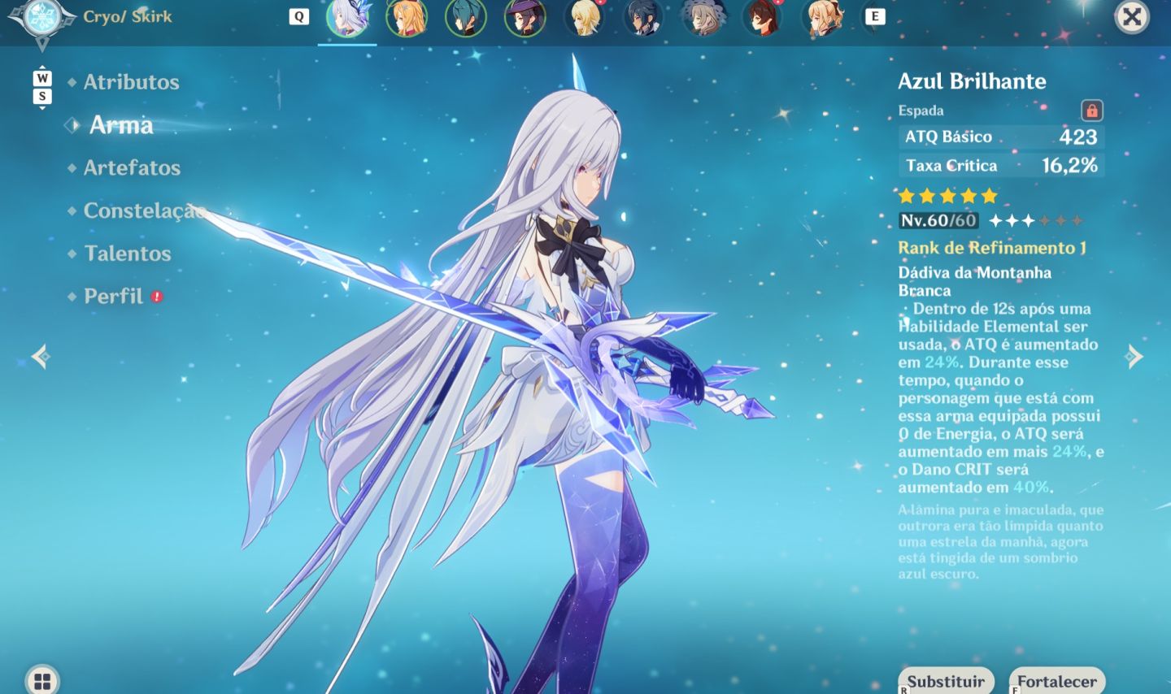Viewport: 1171px width, 694px height.
Task: Click the red alert badge next to Perfil
Action: 157,297
